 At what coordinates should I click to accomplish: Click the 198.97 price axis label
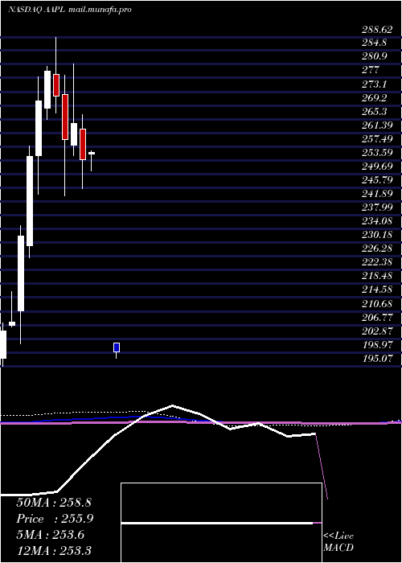coord(377,345)
